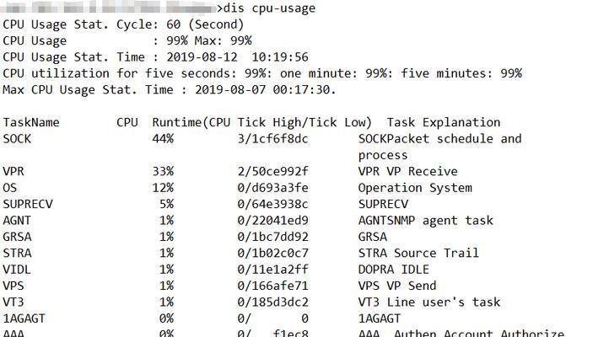Select the VPS task name

[x=13, y=286]
